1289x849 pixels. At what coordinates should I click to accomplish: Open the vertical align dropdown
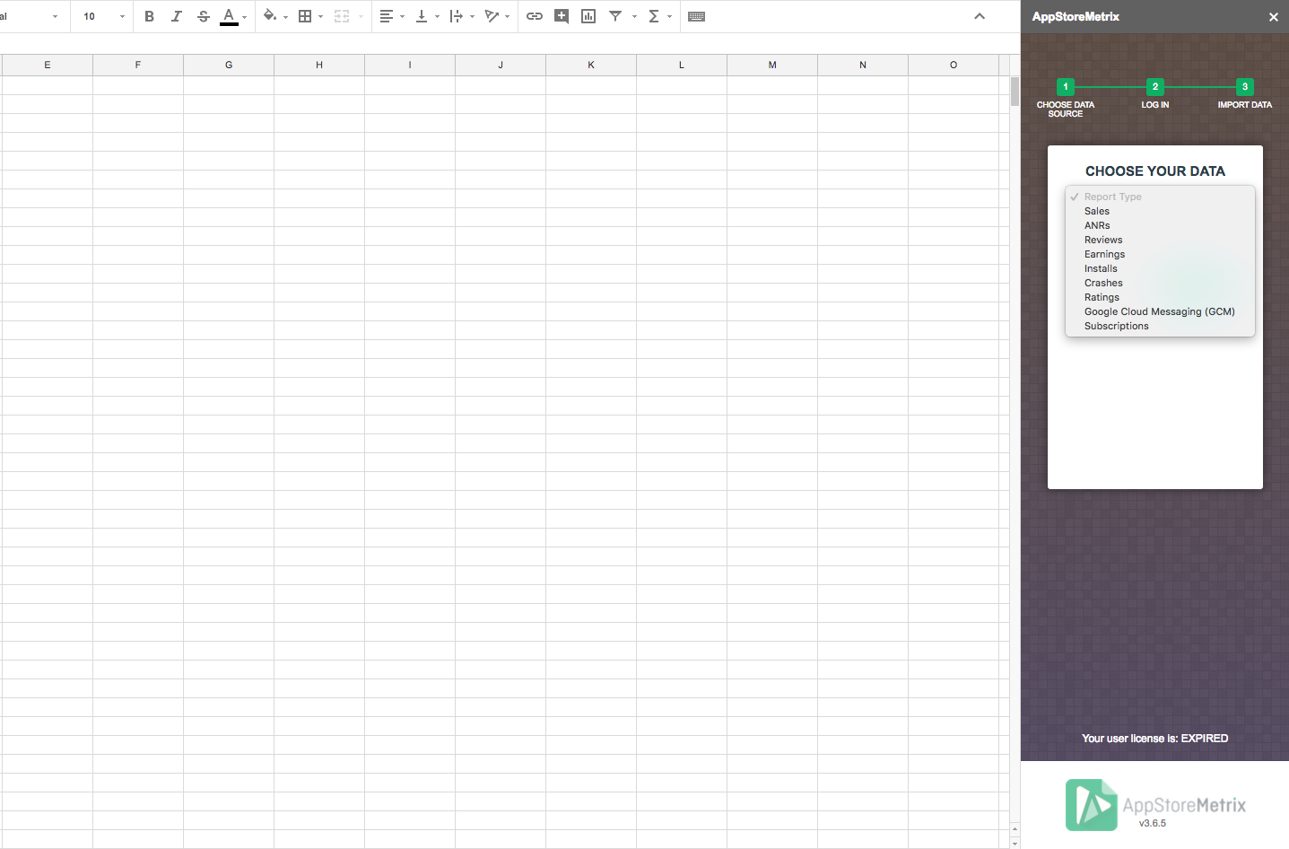click(x=426, y=16)
